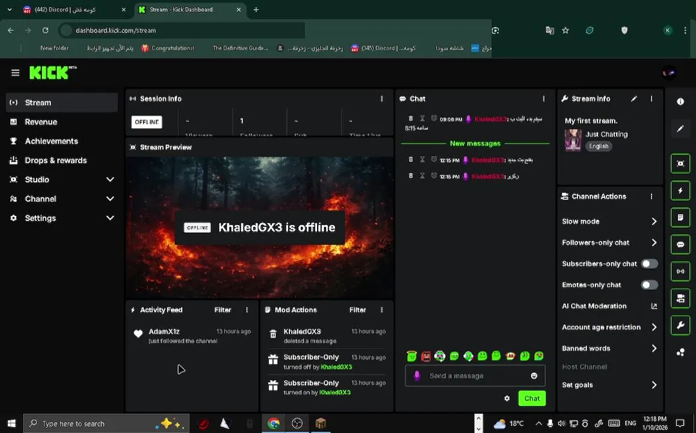This screenshot has width=696, height=433.
Task: Toggle chat bubble icon in right sidebar
Action: coord(680,244)
